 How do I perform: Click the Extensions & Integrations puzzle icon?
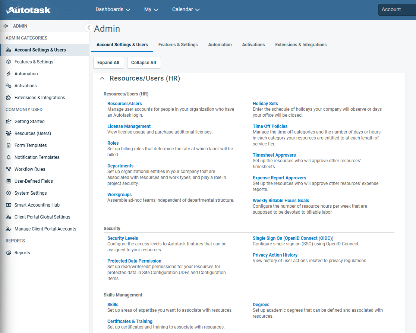[x=9, y=98]
